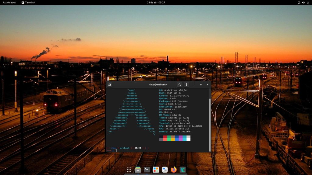Viewport: 312px width, 175px height.
Task: Click Actividades to open the overview
Action: (9, 2)
